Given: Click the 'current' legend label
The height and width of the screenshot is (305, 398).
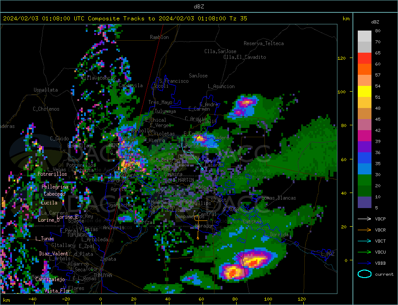Looking at the screenshot, I should click(x=384, y=274).
